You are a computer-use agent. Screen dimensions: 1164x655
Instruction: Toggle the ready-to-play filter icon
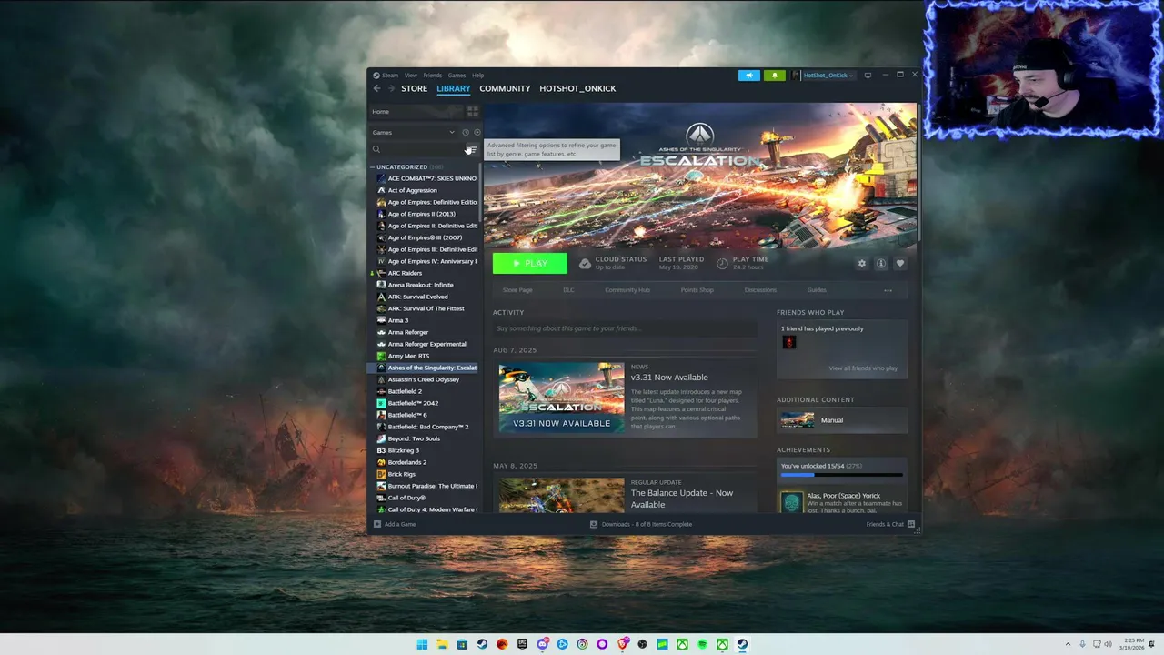(x=477, y=133)
